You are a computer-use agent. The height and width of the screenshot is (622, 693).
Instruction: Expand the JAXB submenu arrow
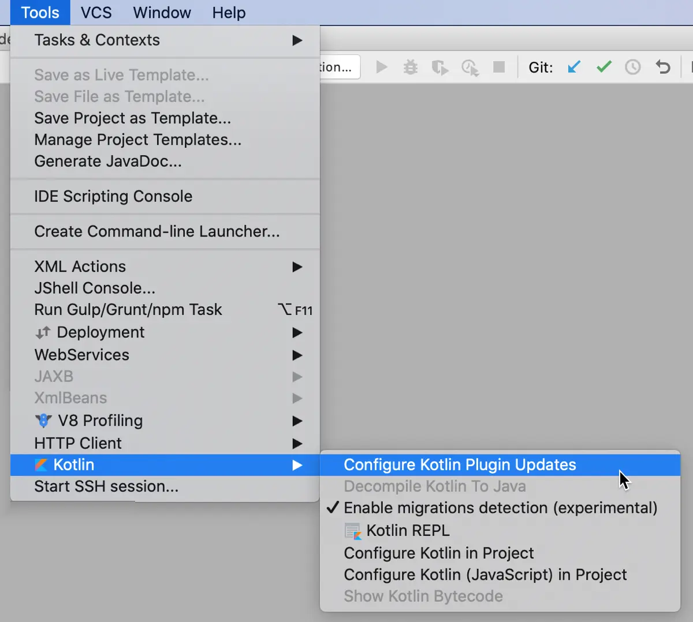pos(297,377)
